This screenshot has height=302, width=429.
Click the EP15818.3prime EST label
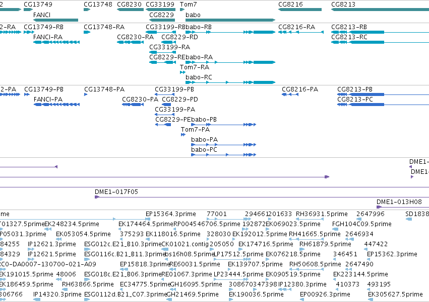pos(145,264)
